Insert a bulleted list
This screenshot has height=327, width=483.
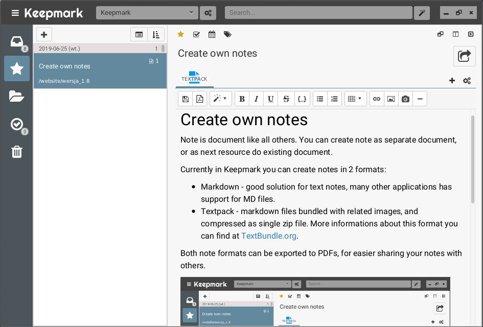point(320,99)
